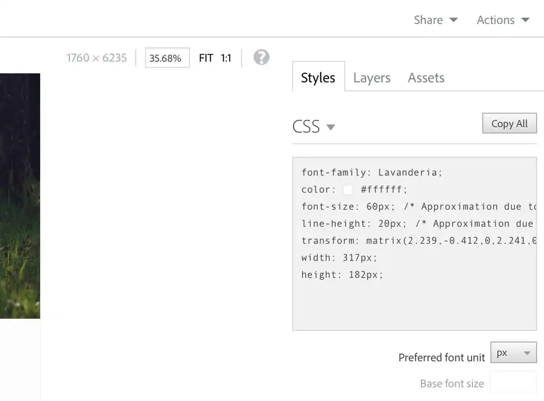
Task: Switch to the Styles tab
Action: pyautogui.click(x=318, y=78)
